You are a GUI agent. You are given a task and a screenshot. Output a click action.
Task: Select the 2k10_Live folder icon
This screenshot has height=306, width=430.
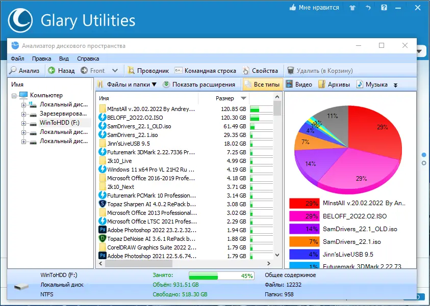point(103,161)
